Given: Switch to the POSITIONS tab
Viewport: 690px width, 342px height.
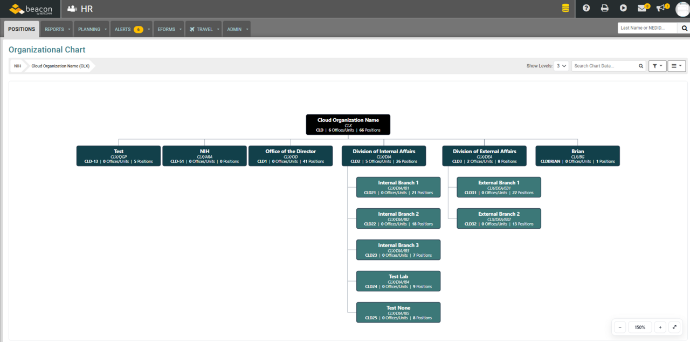Looking at the screenshot, I should tap(21, 29).
